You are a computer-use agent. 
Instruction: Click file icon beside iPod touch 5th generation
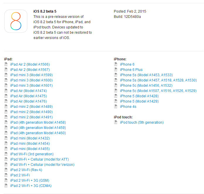pyautogui.click(x=116, y=122)
